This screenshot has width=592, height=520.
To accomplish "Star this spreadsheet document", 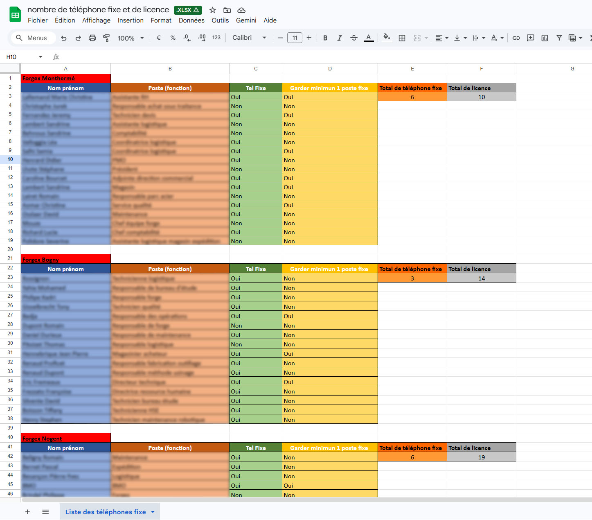I will click(213, 10).
